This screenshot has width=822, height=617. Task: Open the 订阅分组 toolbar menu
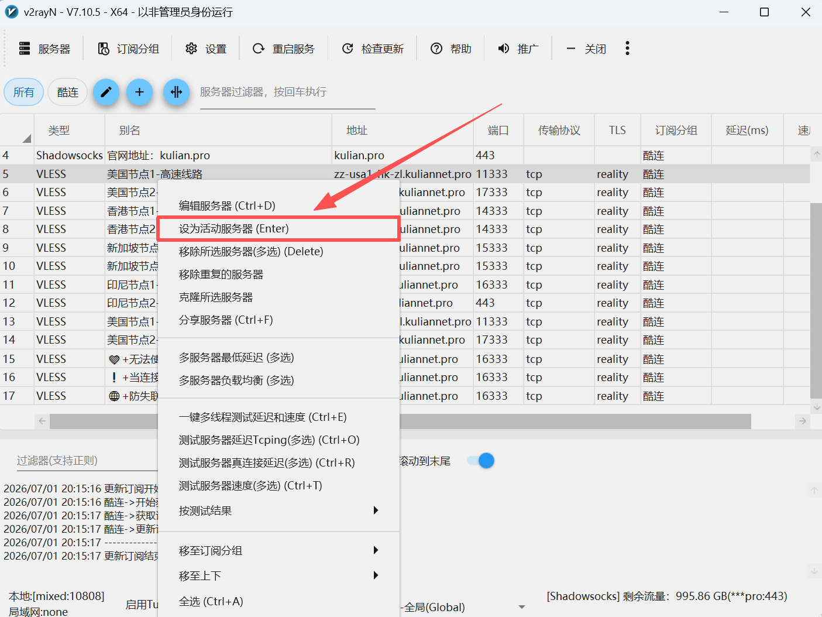pos(128,49)
